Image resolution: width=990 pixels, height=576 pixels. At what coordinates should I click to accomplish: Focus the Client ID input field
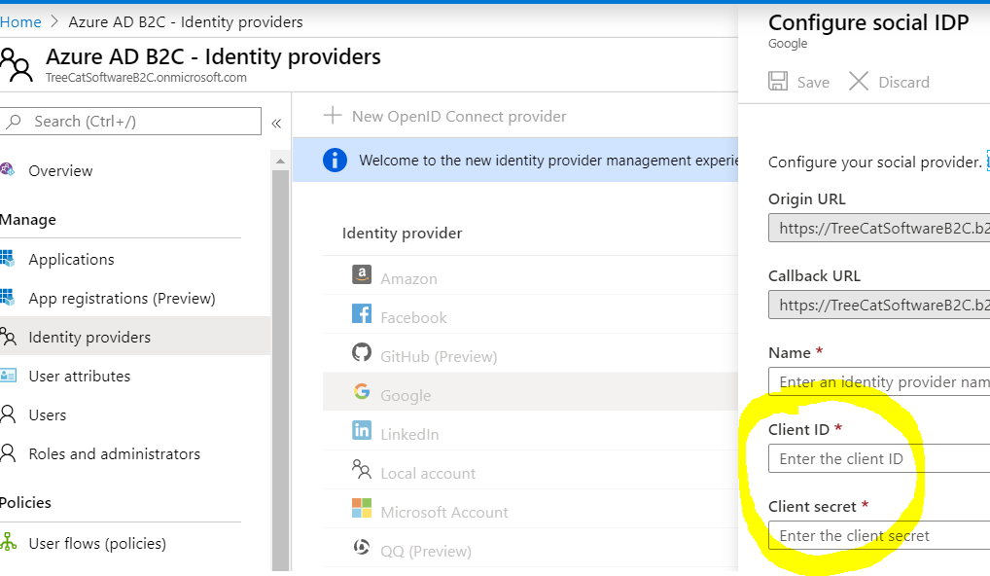[x=879, y=458]
